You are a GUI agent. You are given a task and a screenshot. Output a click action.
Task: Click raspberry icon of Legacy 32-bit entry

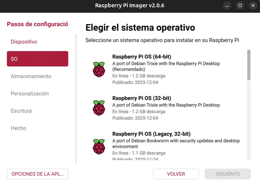pos(99,146)
